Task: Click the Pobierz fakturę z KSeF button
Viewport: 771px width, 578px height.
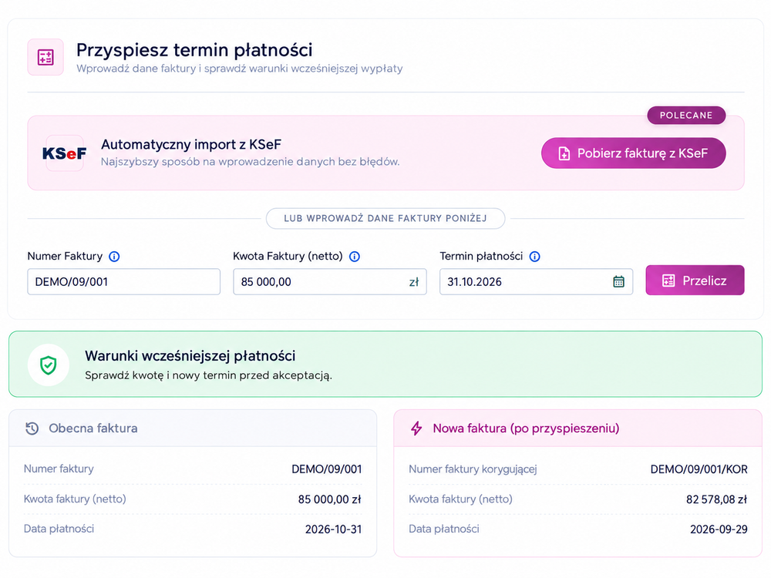Action: [x=633, y=153]
